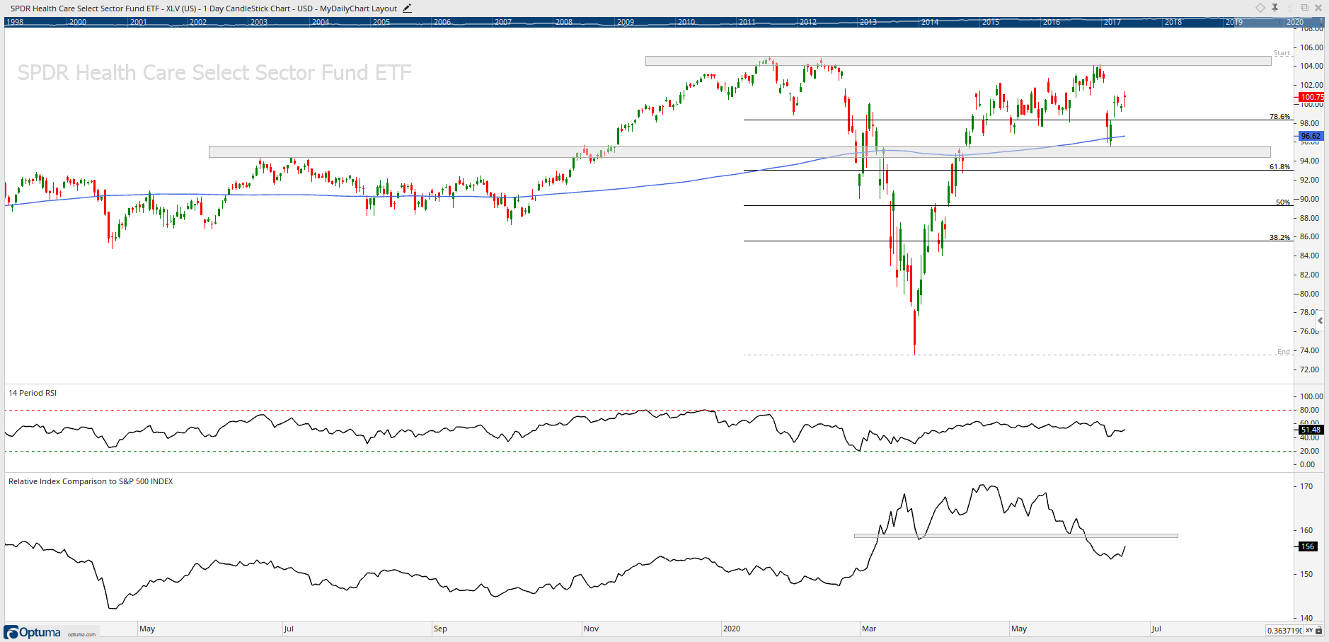The width and height of the screenshot is (1329, 642).
Task: Click the XY scale mode button
Action: click(x=1309, y=630)
